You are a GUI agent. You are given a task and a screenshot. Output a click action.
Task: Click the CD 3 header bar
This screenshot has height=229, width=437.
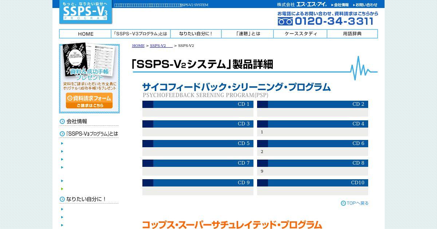[198, 124]
